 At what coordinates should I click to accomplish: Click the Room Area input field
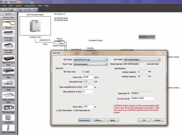click(88, 77)
